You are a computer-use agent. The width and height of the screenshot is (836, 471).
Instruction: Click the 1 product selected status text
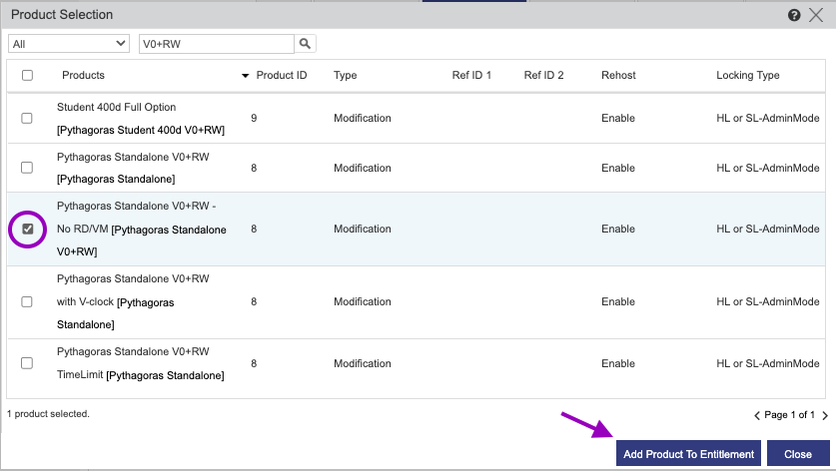[48, 414]
